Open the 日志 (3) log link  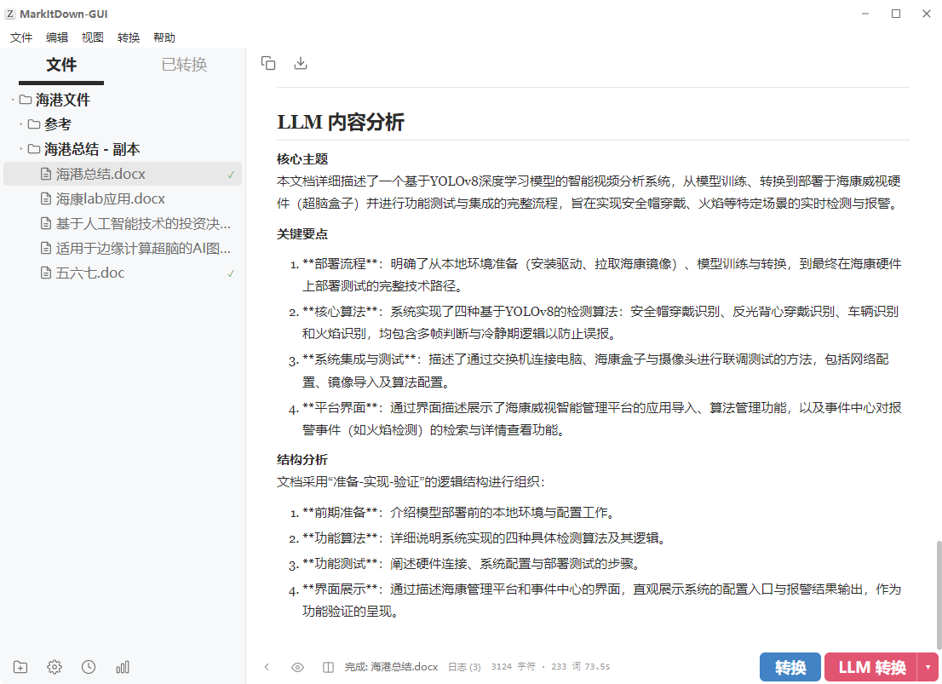(x=464, y=667)
